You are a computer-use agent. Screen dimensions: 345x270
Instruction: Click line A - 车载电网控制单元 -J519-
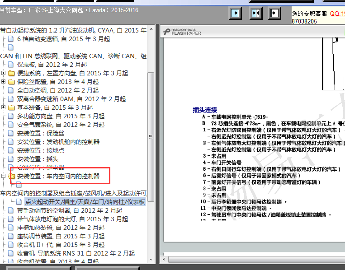[x=235, y=117]
